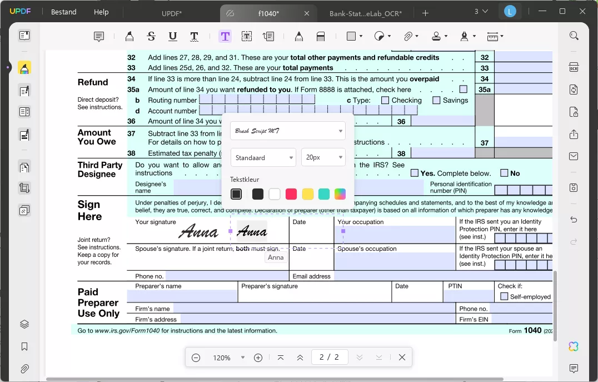Image resolution: width=598 pixels, height=382 pixels.
Task: Switch to the Bank-Stat...eLab_OCR* tab
Action: [x=365, y=13]
